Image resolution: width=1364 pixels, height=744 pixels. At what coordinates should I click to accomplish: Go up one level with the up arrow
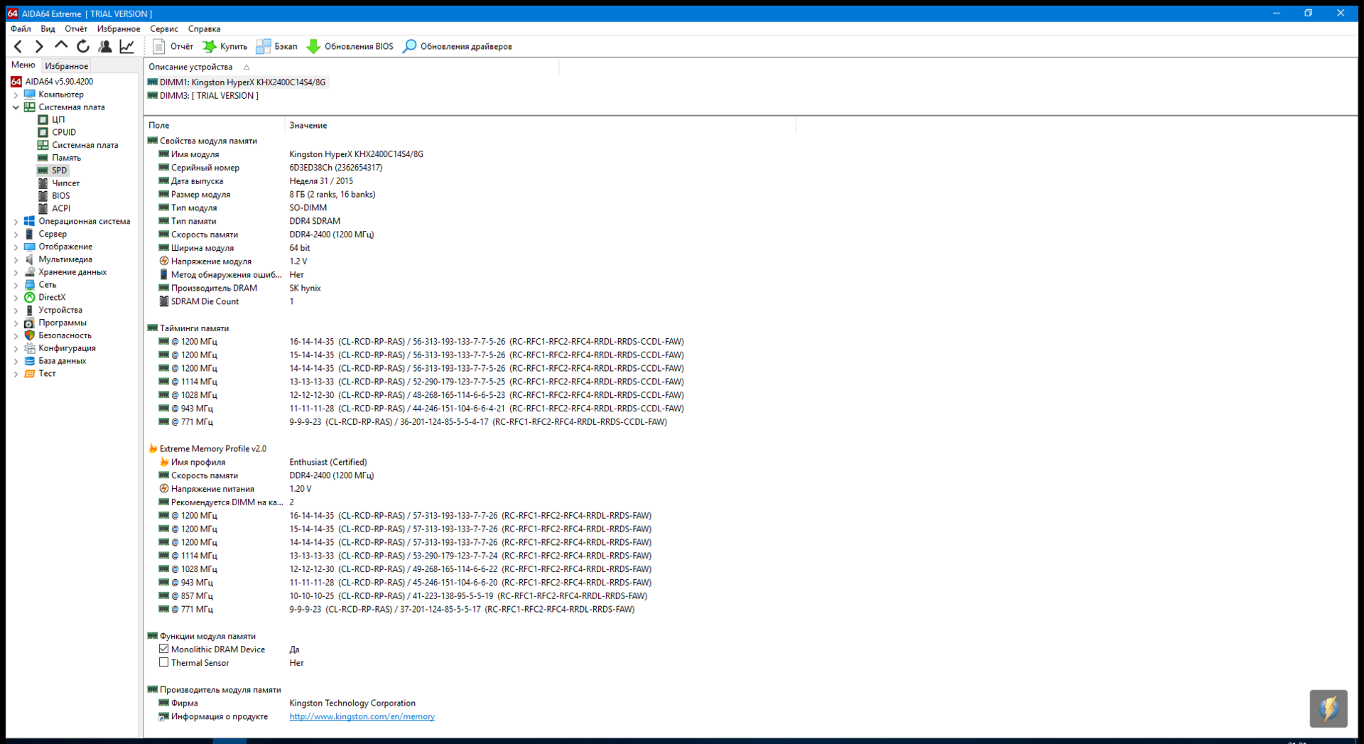coord(61,46)
